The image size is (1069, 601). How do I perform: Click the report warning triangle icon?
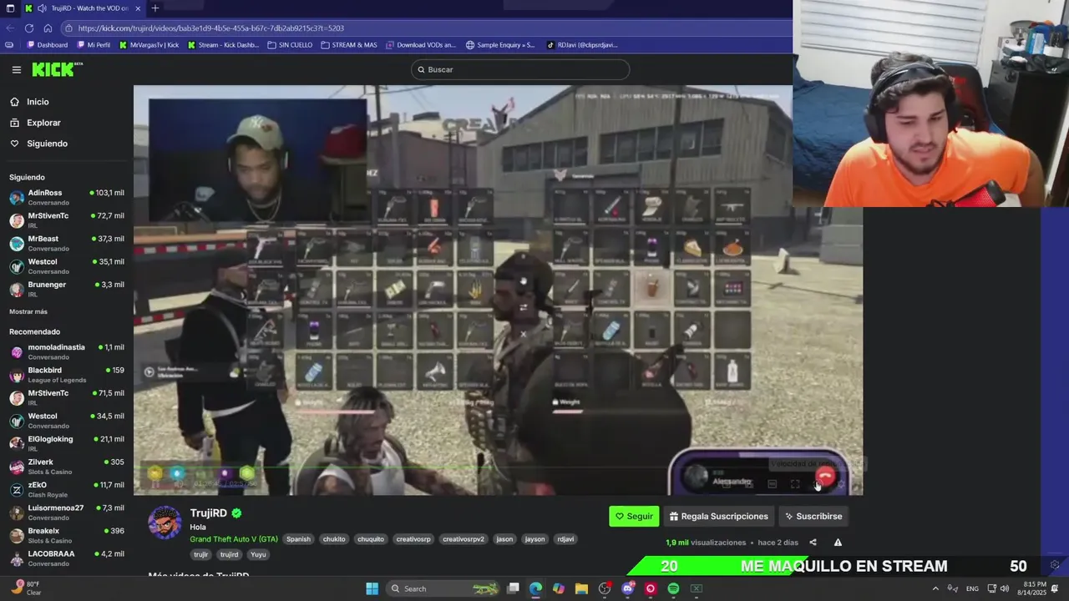838,543
